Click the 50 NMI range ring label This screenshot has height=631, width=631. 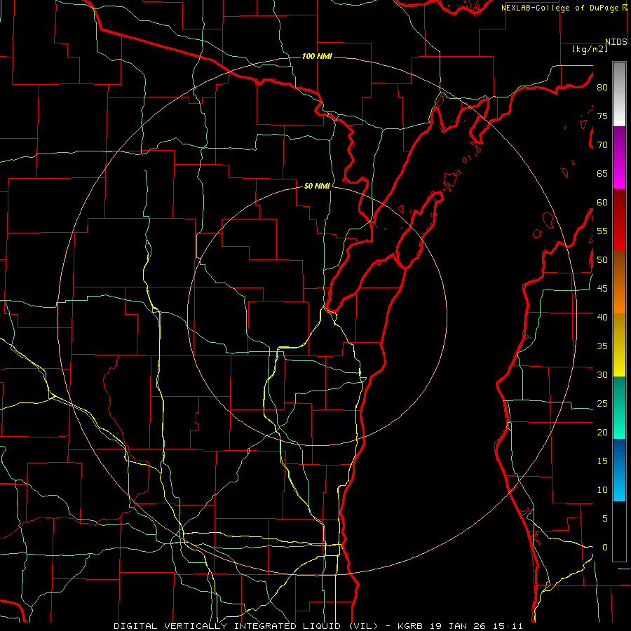(x=317, y=186)
